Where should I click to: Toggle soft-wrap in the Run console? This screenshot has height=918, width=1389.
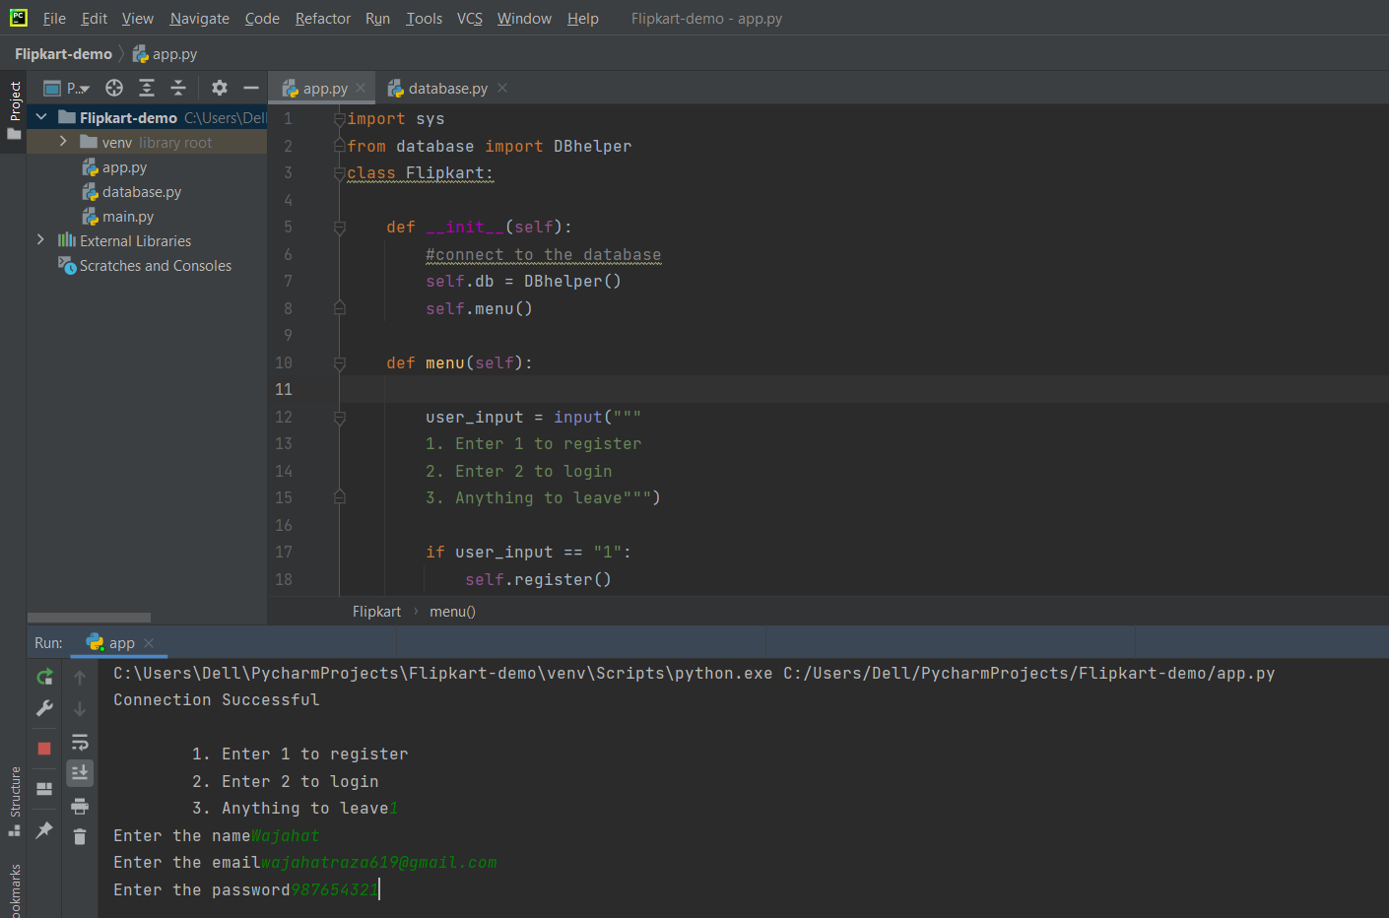point(79,742)
